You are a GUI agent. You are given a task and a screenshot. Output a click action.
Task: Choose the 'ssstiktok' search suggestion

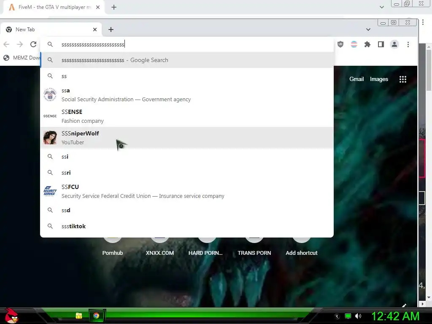[x=187, y=226]
